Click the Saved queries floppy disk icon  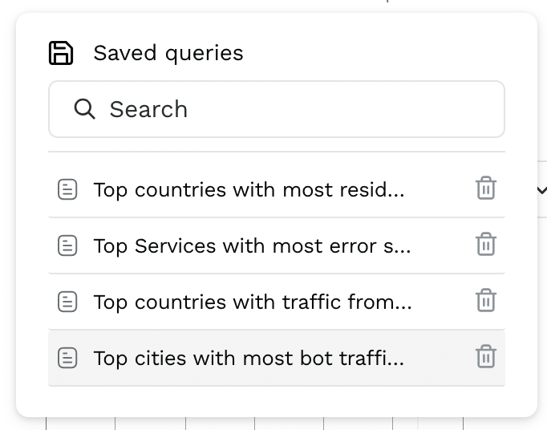(61, 53)
